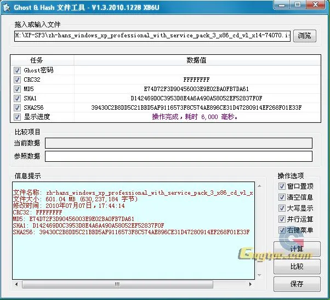
Task: Disable the SHA1 task checkbox
Action: tap(18, 98)
